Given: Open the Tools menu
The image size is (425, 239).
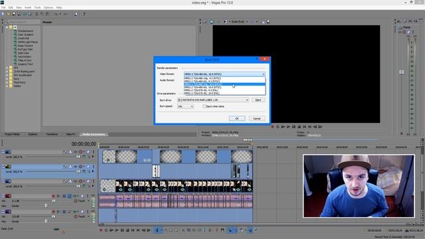Looking at the screenshot, I should pyautogui.click(x=37, y=7).
